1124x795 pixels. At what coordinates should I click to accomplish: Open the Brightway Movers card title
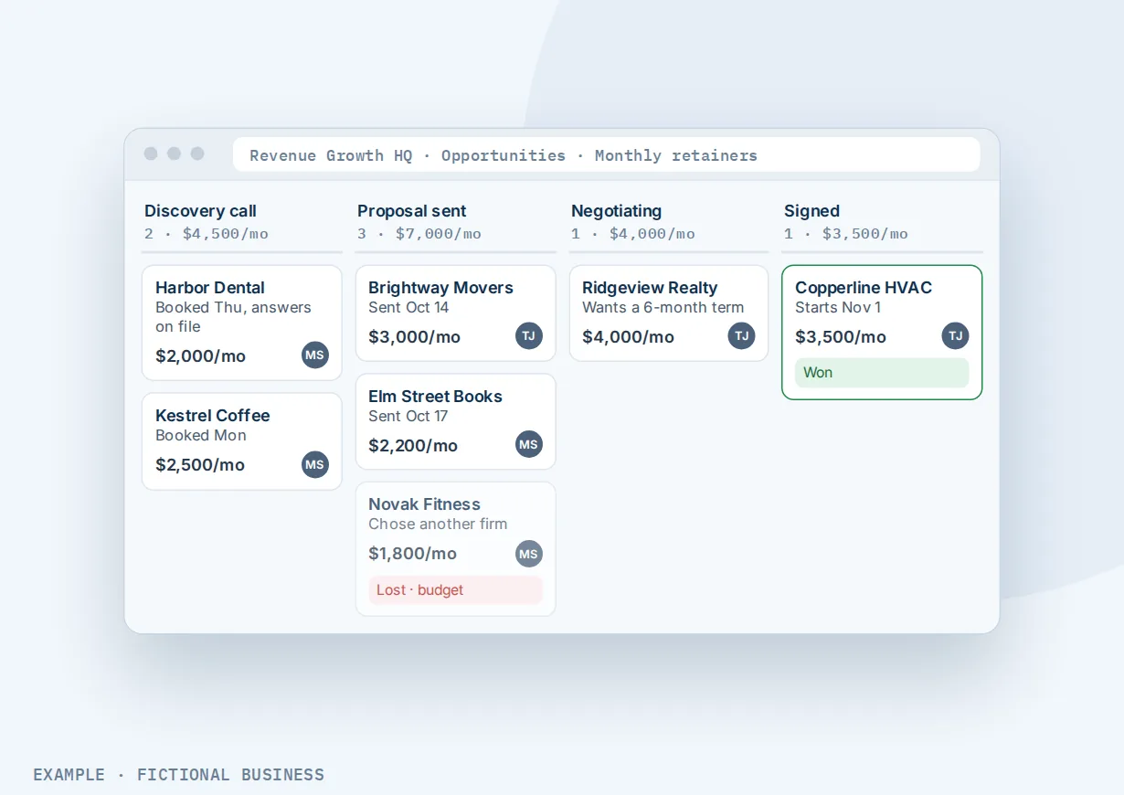coord(441,288)
